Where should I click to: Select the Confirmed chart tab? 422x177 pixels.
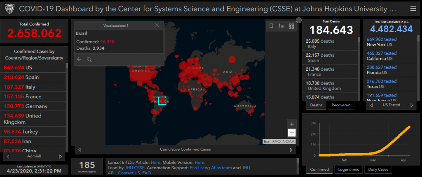coord(319,170)
